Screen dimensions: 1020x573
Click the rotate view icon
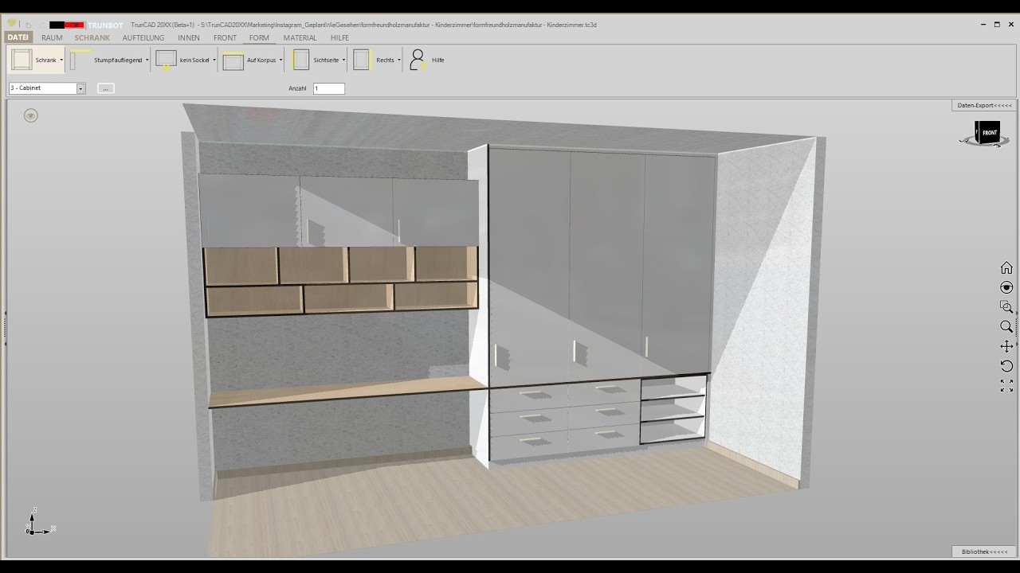[1006, 366]
